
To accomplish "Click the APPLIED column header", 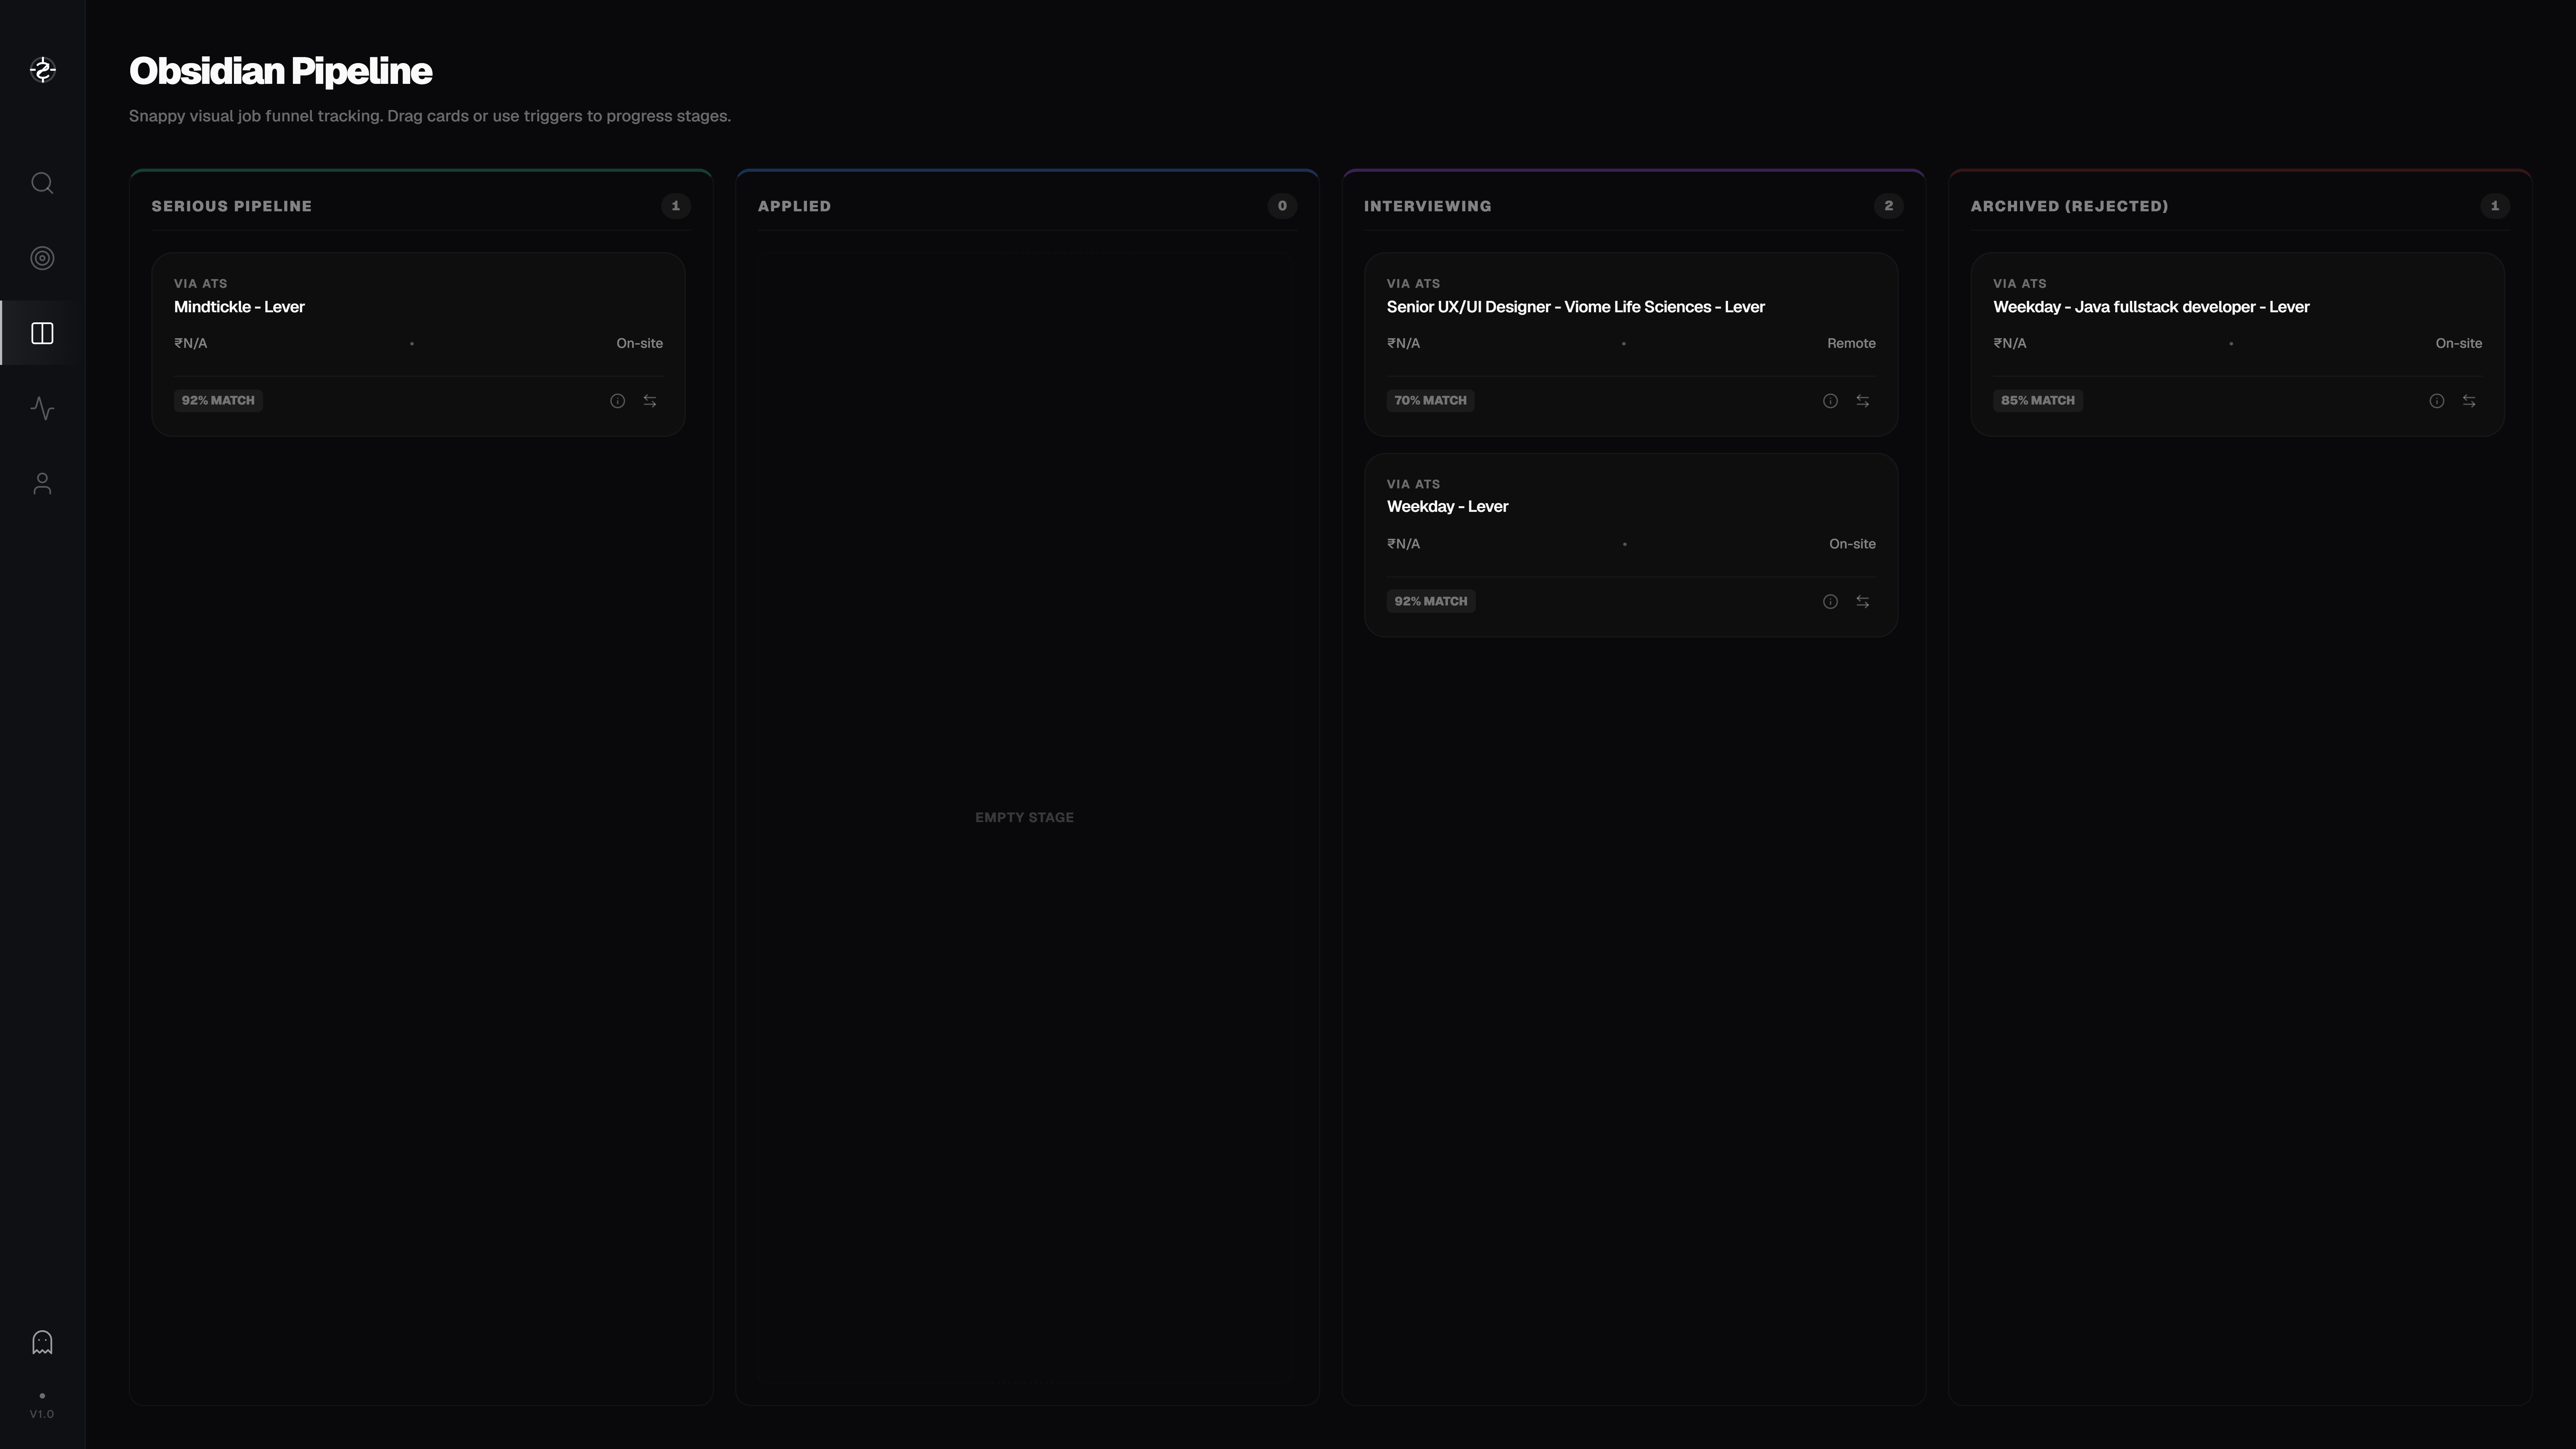I will pos(794,206).
